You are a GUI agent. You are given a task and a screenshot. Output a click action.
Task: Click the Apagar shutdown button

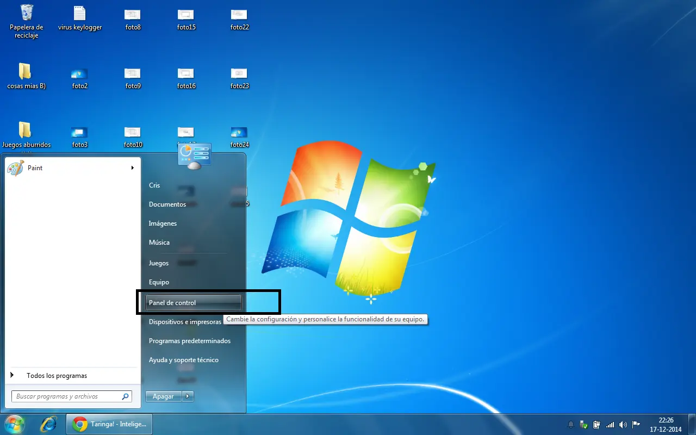click(164, 396)
